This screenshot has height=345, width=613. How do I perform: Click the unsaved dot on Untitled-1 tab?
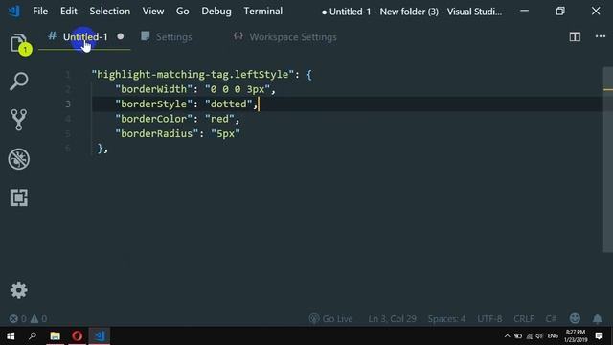pos(121,36)
